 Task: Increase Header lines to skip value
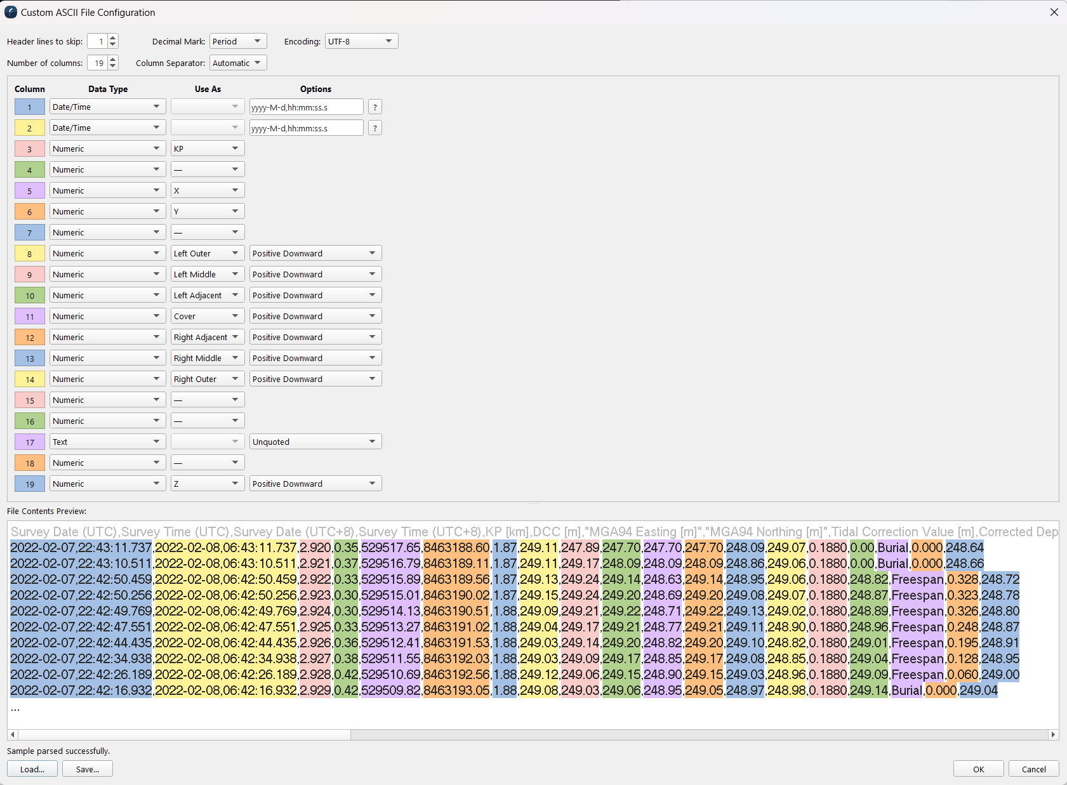[113, 38]
